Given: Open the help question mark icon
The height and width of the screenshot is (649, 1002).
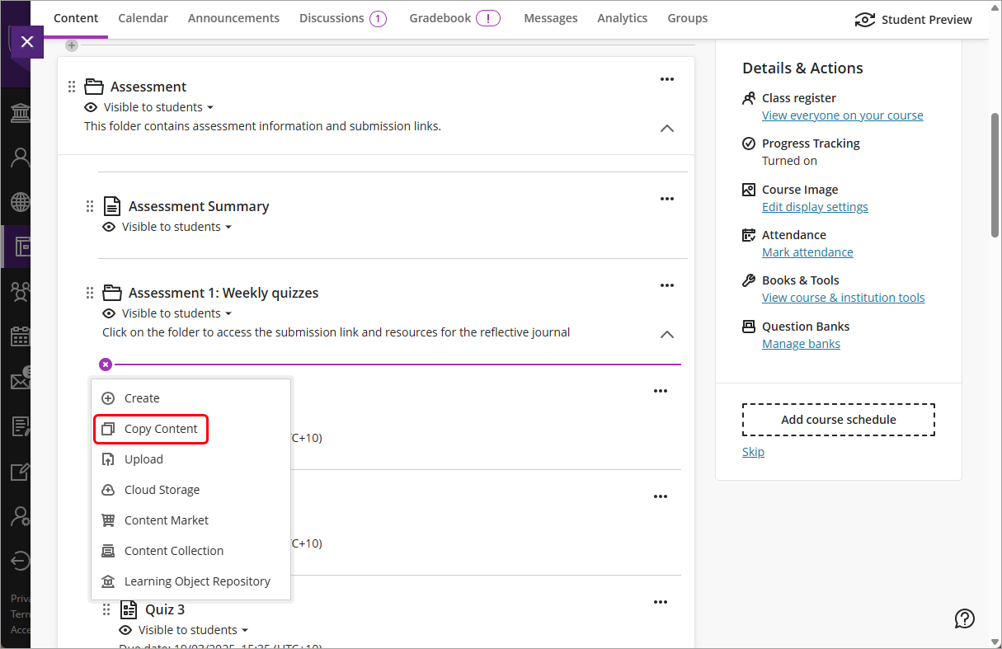Looking at the screenshot, I should point(965,618).
